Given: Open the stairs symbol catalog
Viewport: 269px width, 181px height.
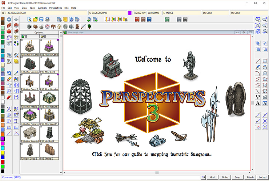Looking at the screenshot, I should point(71,26).
